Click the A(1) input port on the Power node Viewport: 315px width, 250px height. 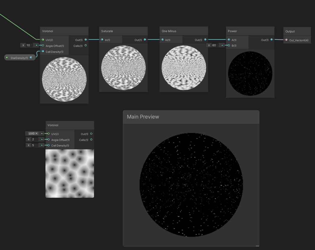tap(229, 40)
